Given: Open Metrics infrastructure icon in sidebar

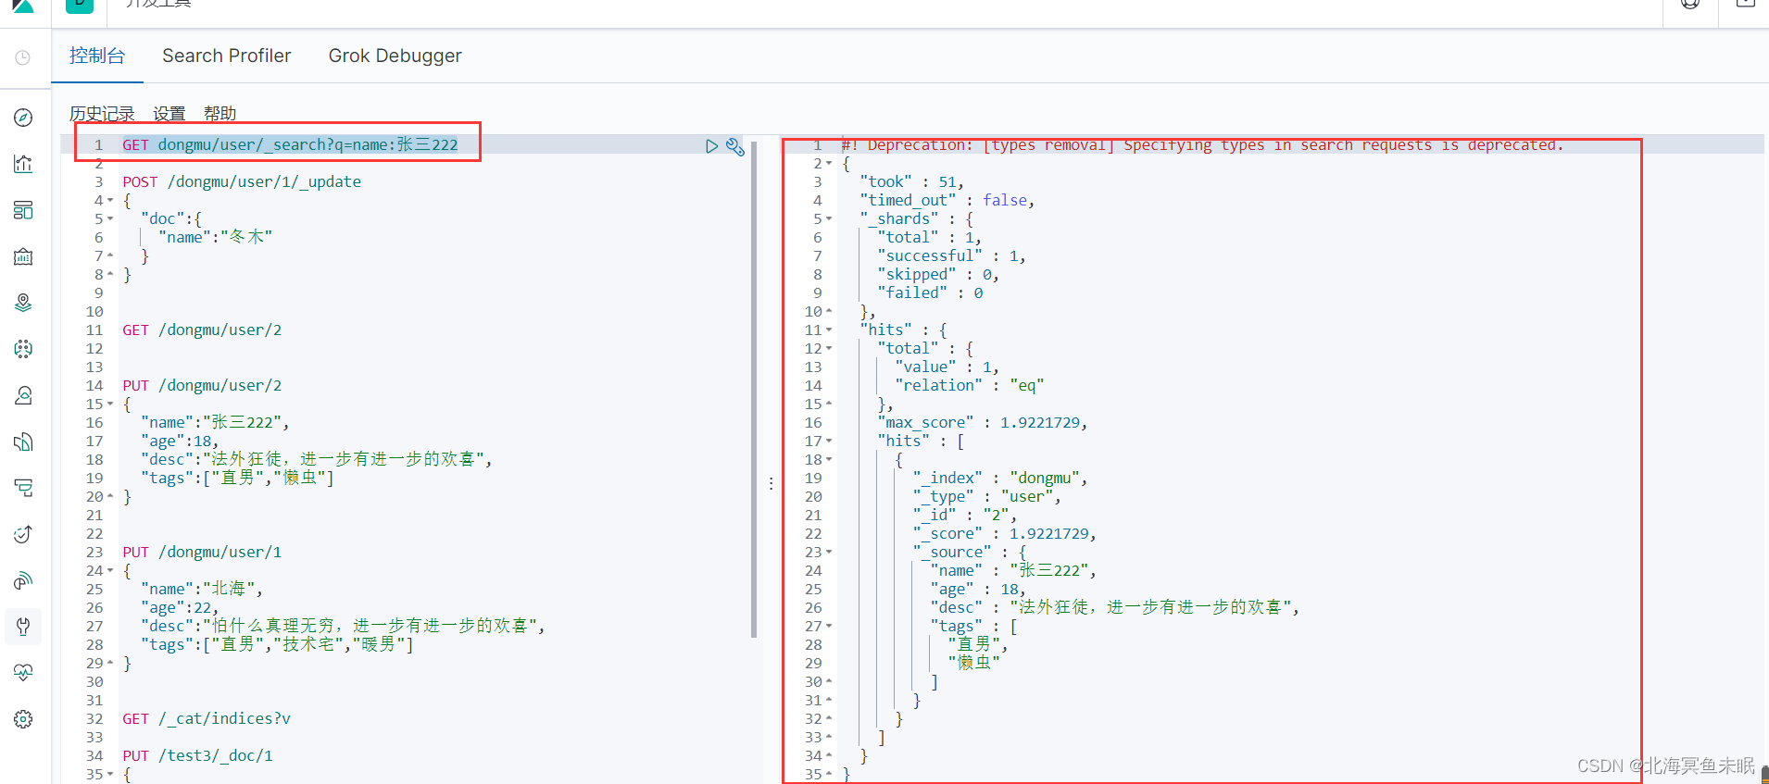Looking at the screenshot, I should 23,395.
